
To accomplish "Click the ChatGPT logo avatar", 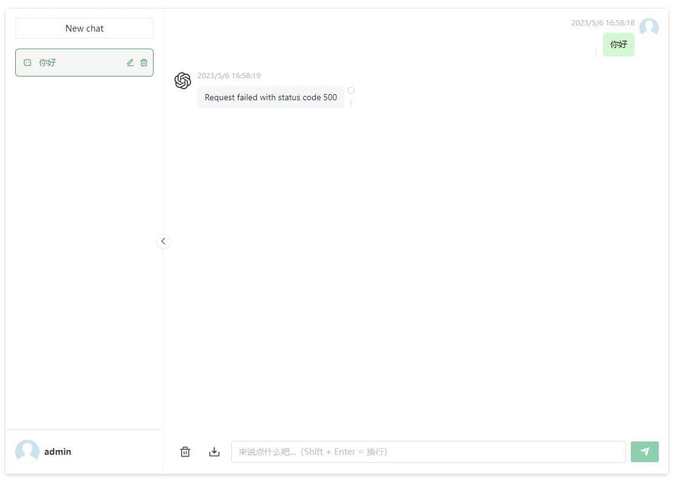I will coord(183,81).
